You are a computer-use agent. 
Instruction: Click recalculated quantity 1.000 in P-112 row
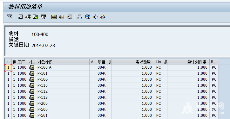point(188,91)
